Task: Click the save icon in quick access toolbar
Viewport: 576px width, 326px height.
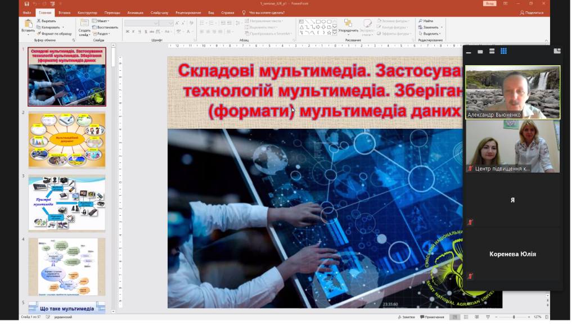Action: 26,3
